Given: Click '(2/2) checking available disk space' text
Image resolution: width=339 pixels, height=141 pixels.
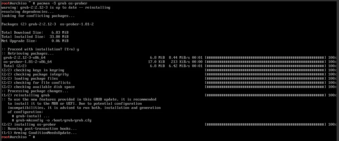Looking at the screenshot, I should coord(38,87).
